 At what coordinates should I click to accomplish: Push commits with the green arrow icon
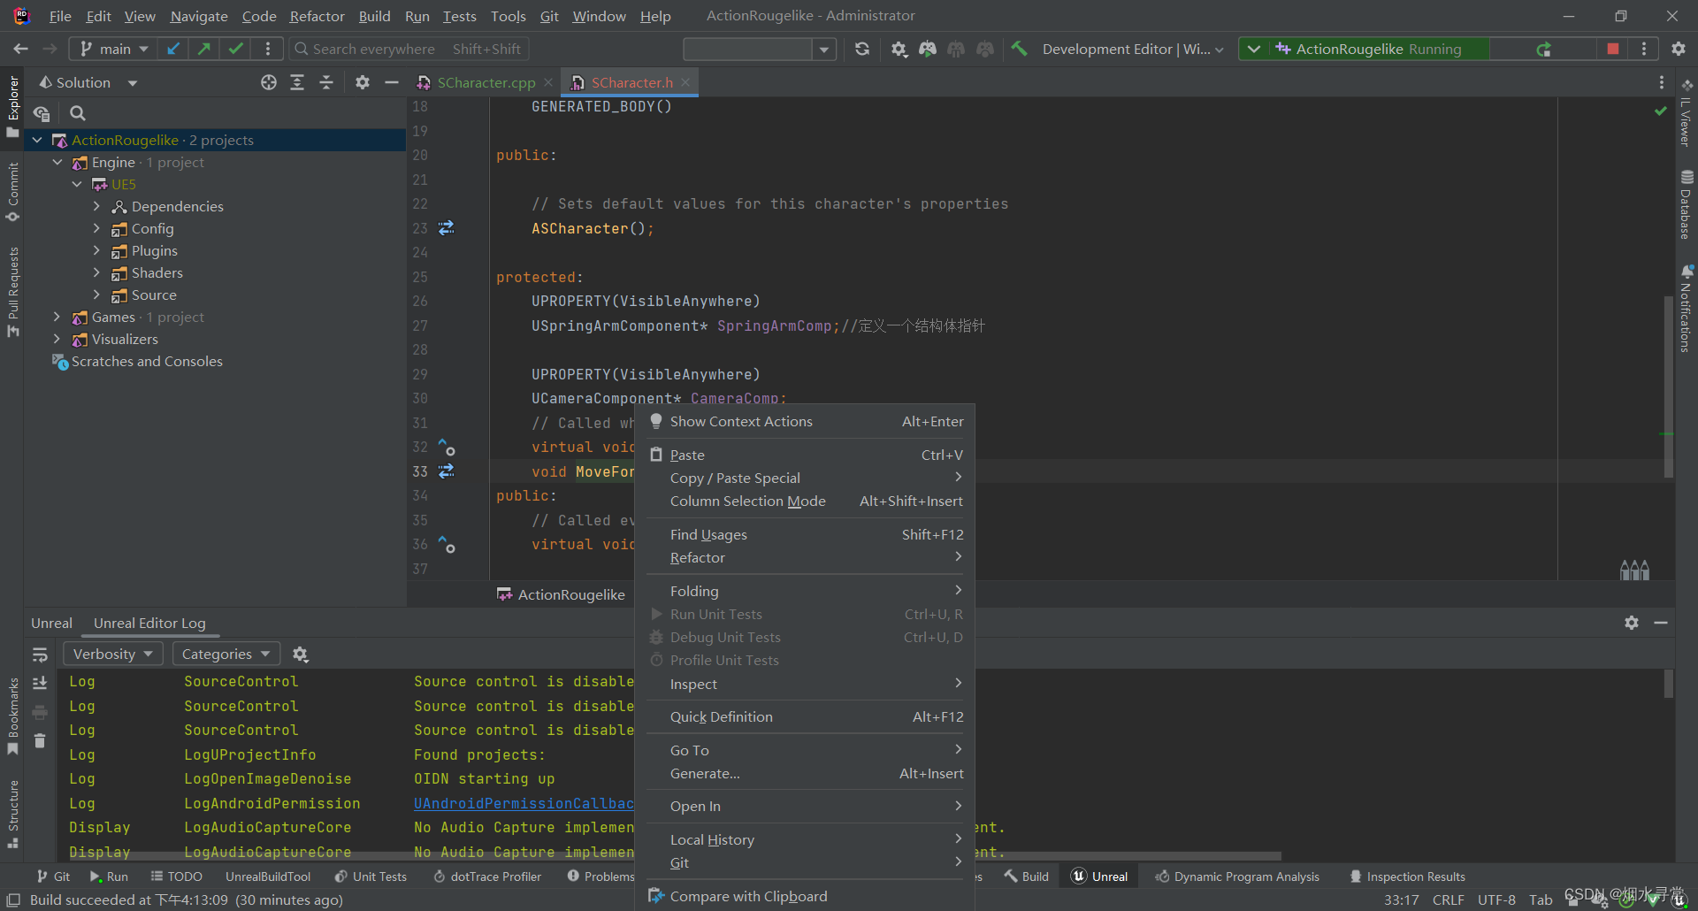pos(204,49)
